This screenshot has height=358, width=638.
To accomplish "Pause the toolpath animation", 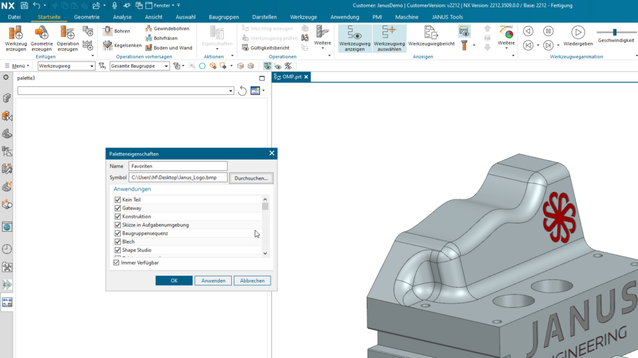I will [548, 31].
